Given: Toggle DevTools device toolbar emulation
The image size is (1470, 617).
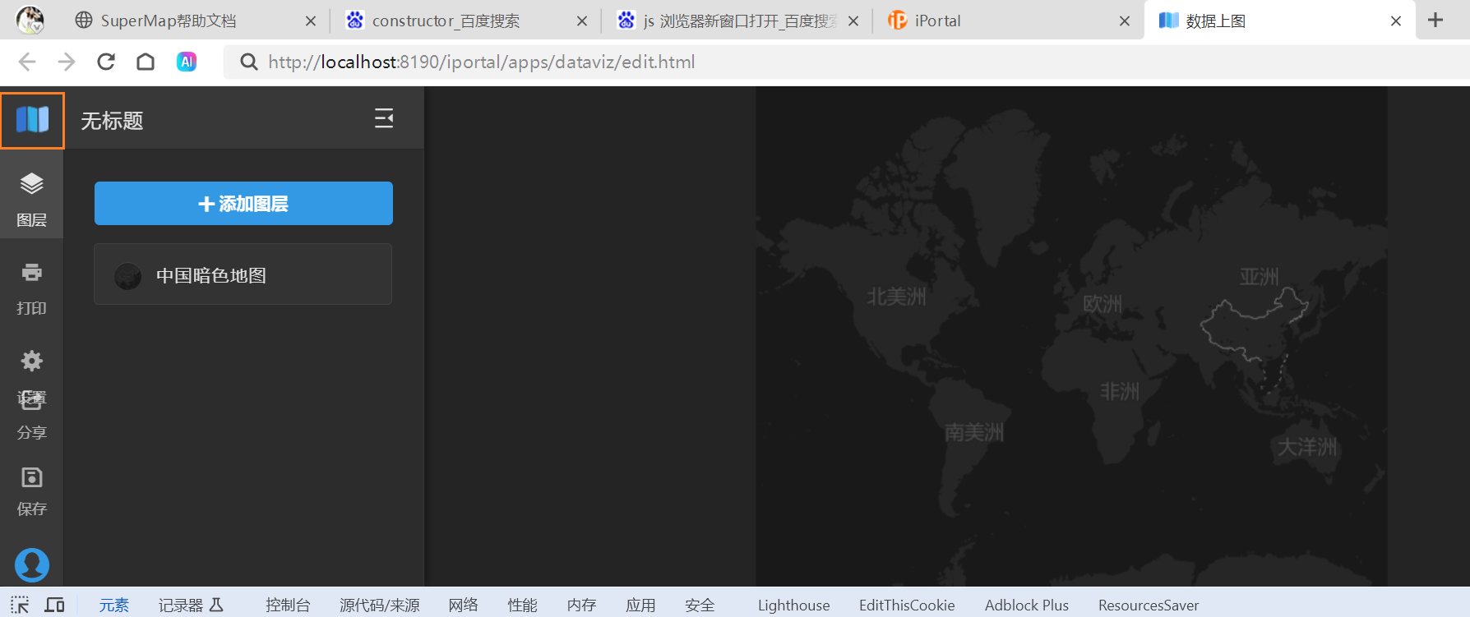Looking at the screenshot, I should (x=54, y=605).
